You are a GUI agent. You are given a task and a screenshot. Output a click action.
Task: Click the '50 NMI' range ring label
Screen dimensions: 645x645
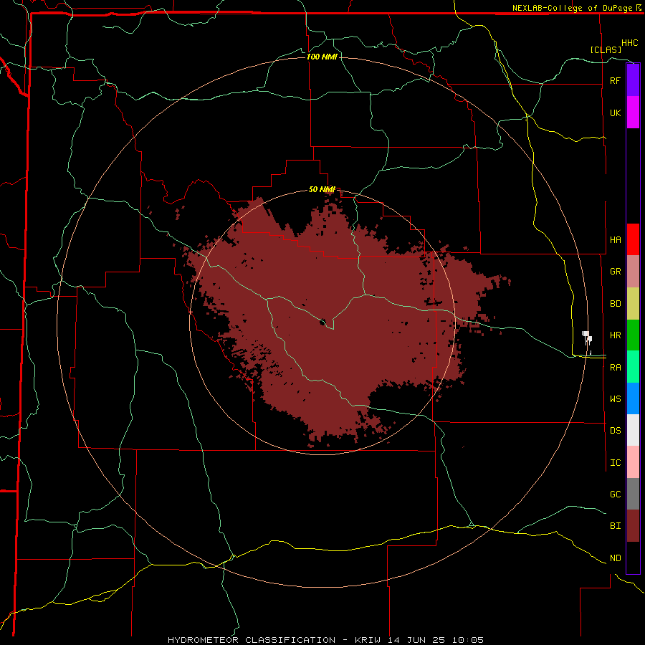tap(322, 189)
